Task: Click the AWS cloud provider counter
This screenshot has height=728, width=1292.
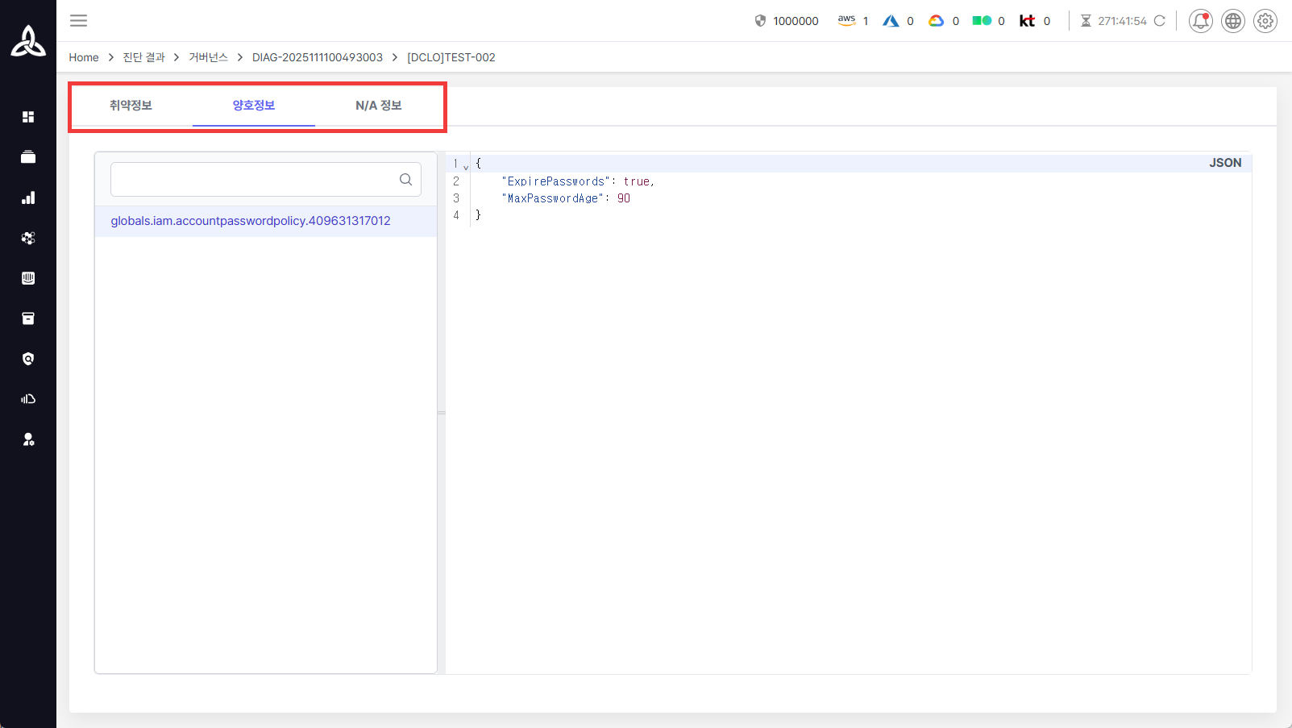Action: click(x=853, y=21)
